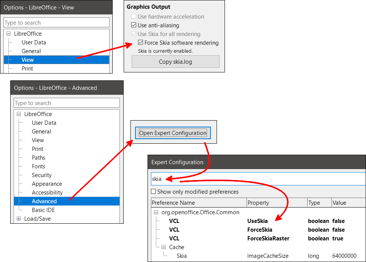Focus search field in View options dialog
The image size is (366, 262).
[56, 23]
